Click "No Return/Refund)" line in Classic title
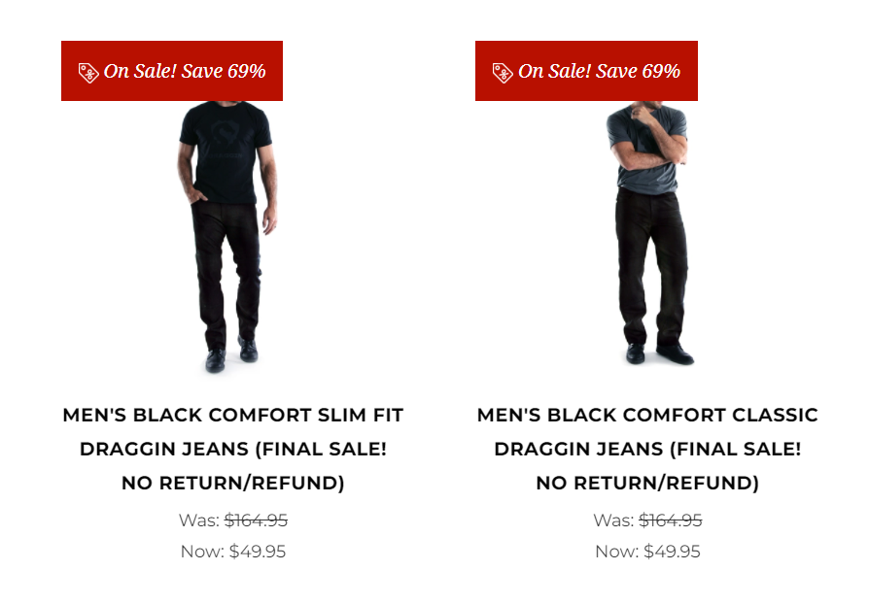869x604 pixels. point(647,484)
